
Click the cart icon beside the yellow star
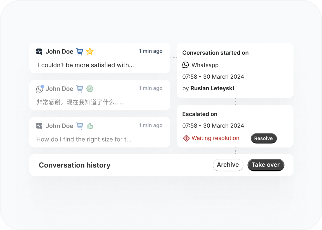(x=80, y=52)
